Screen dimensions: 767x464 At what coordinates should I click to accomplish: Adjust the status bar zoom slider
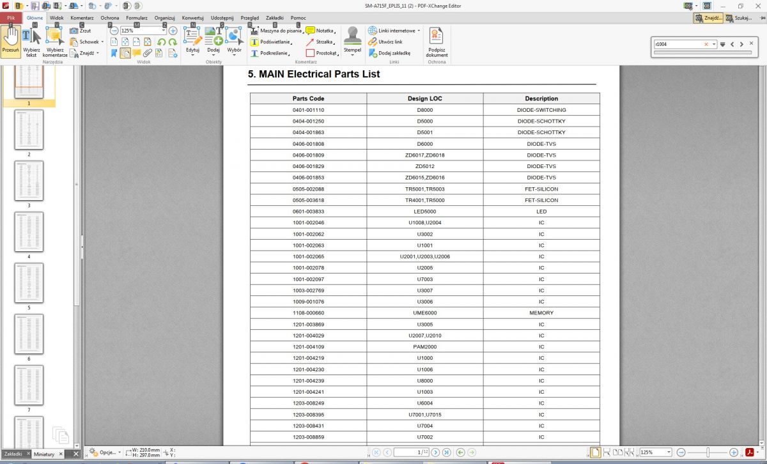[x=708, y=452]
